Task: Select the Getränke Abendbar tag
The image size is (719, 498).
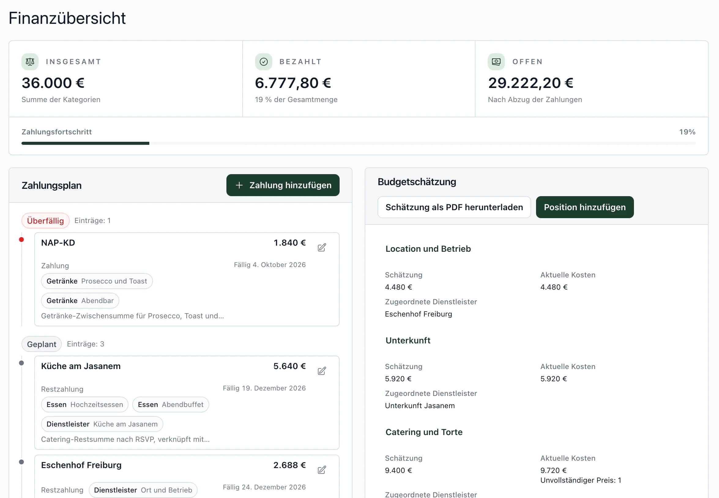Action: 80,301
